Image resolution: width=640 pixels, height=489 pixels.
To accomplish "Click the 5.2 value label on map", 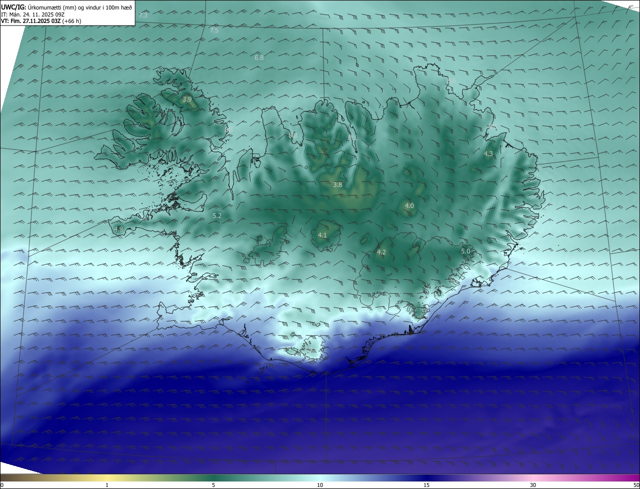I will point(217,216).
